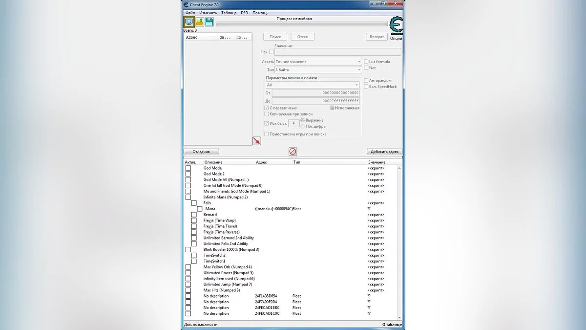Click the Cheat Engine title bar icon
The height and width of the screenshot is (330, 586).
click(186, 4)
